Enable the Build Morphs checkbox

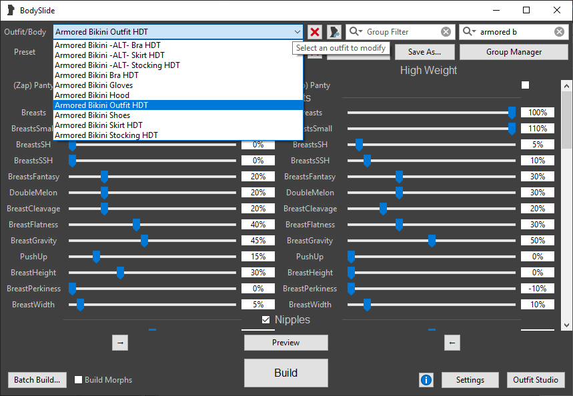click(x=78, y=380)
